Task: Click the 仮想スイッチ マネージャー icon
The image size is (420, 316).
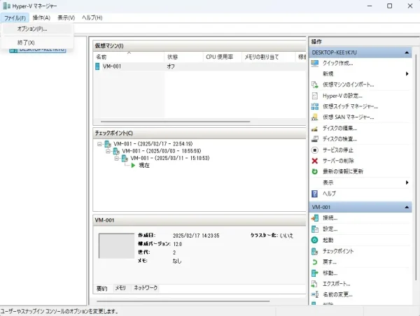Action: 315,106
